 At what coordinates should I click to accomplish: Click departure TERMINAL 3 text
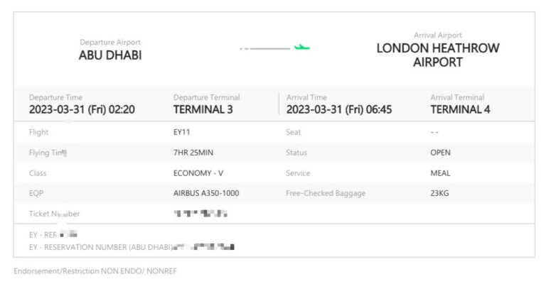[x=203, y=110]
